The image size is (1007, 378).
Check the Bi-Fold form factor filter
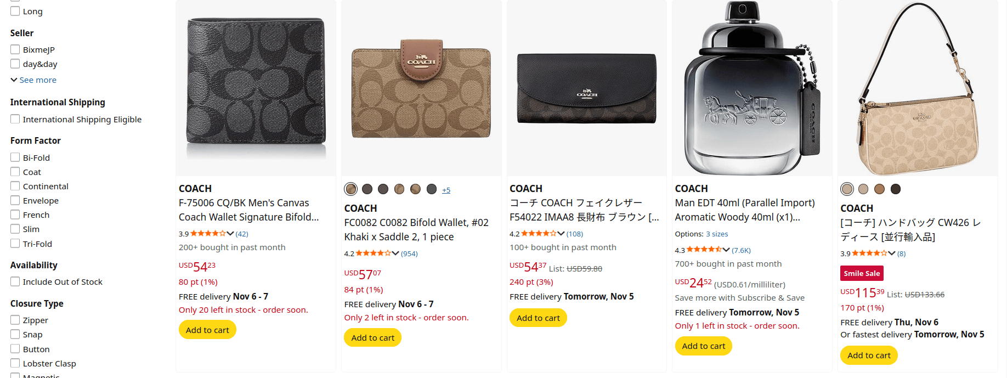[x=15, y=157]
